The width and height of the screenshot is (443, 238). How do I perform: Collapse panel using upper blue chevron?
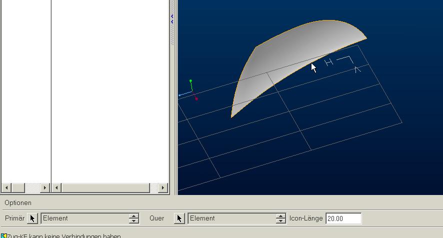[x=172, y=16]
